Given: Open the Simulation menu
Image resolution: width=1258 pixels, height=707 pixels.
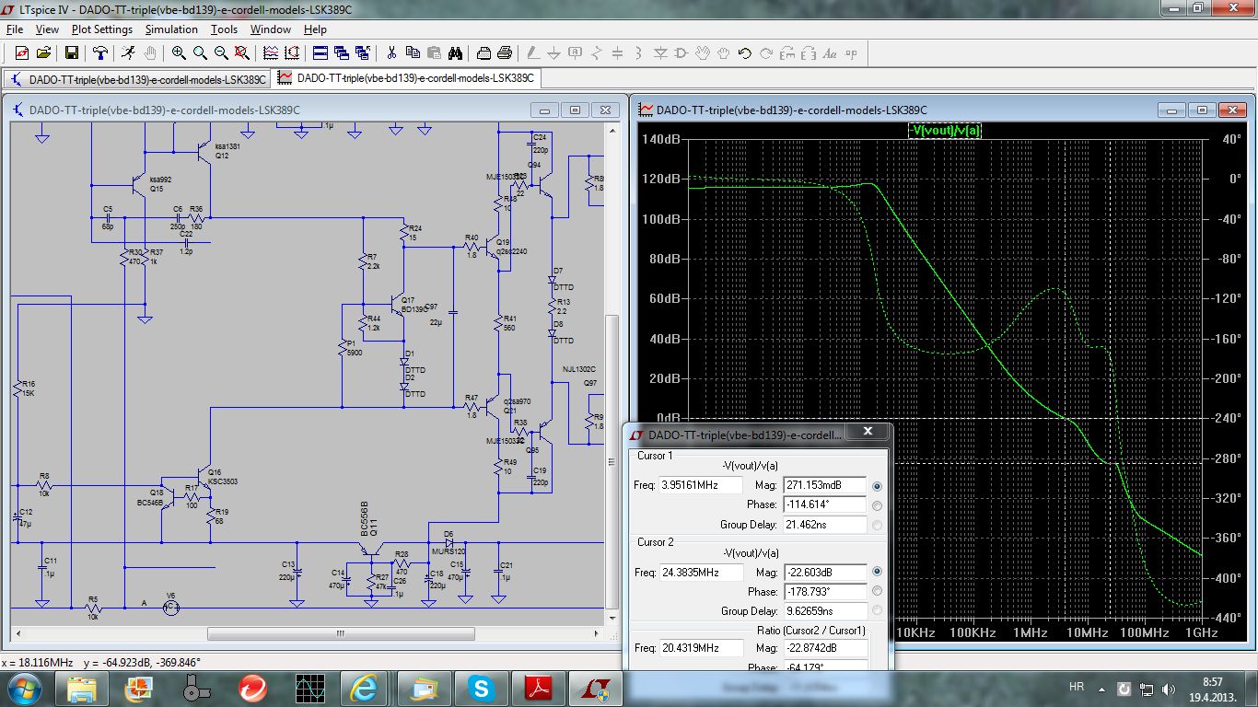Looking at the screenshot, I should (x=171, y=29).
